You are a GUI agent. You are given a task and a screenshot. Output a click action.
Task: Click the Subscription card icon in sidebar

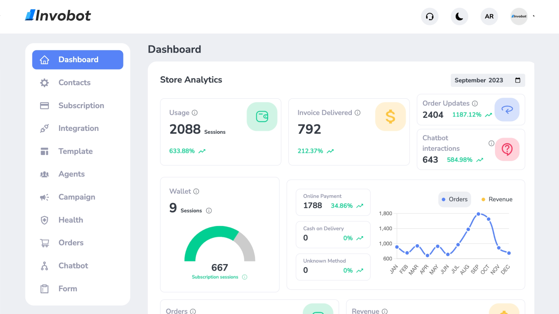[x=44, y=106]
